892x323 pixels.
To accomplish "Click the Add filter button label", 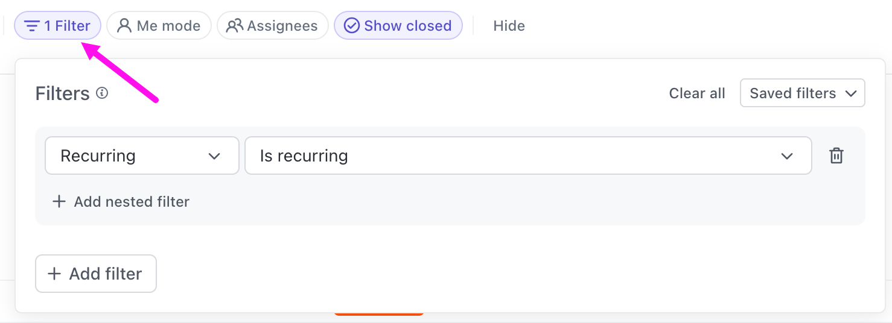I will point(106,274).
